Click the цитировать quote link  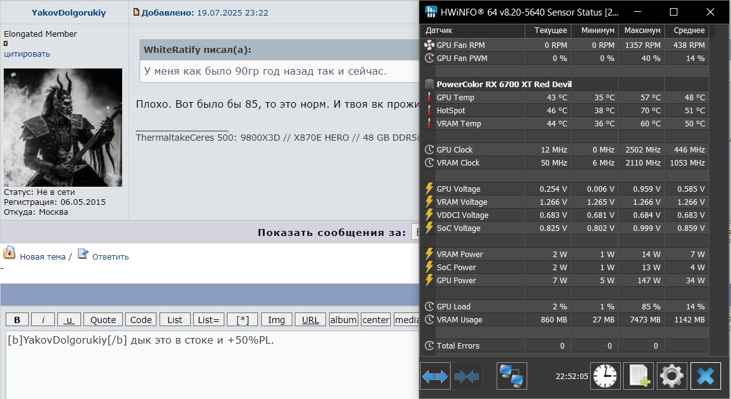(27, 54)
